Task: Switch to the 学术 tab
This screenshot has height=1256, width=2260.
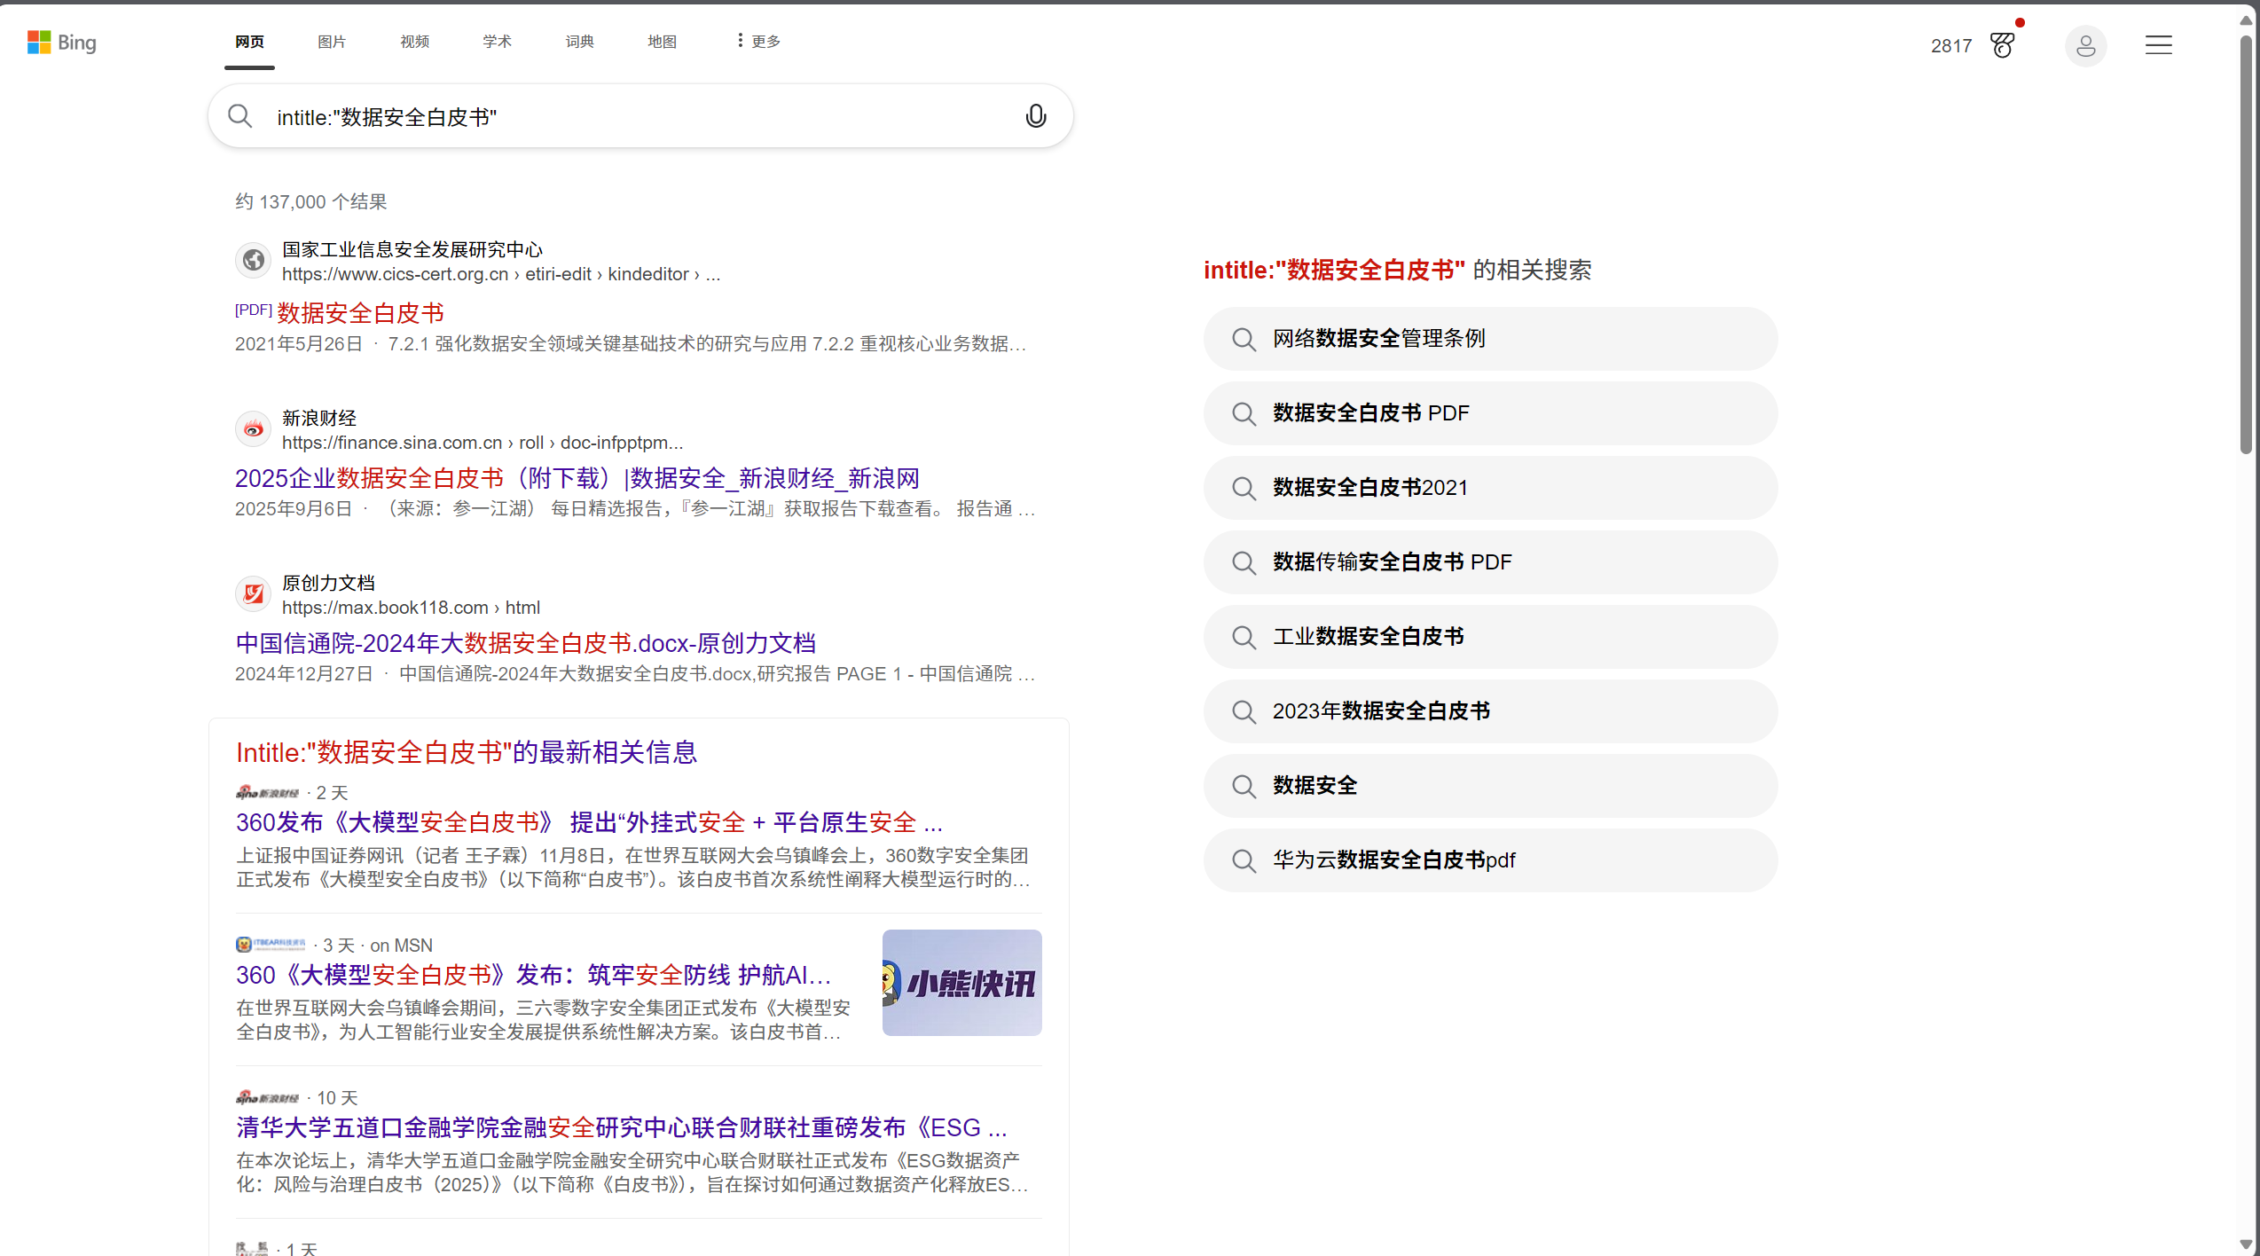Action: [x=496, y=41]
